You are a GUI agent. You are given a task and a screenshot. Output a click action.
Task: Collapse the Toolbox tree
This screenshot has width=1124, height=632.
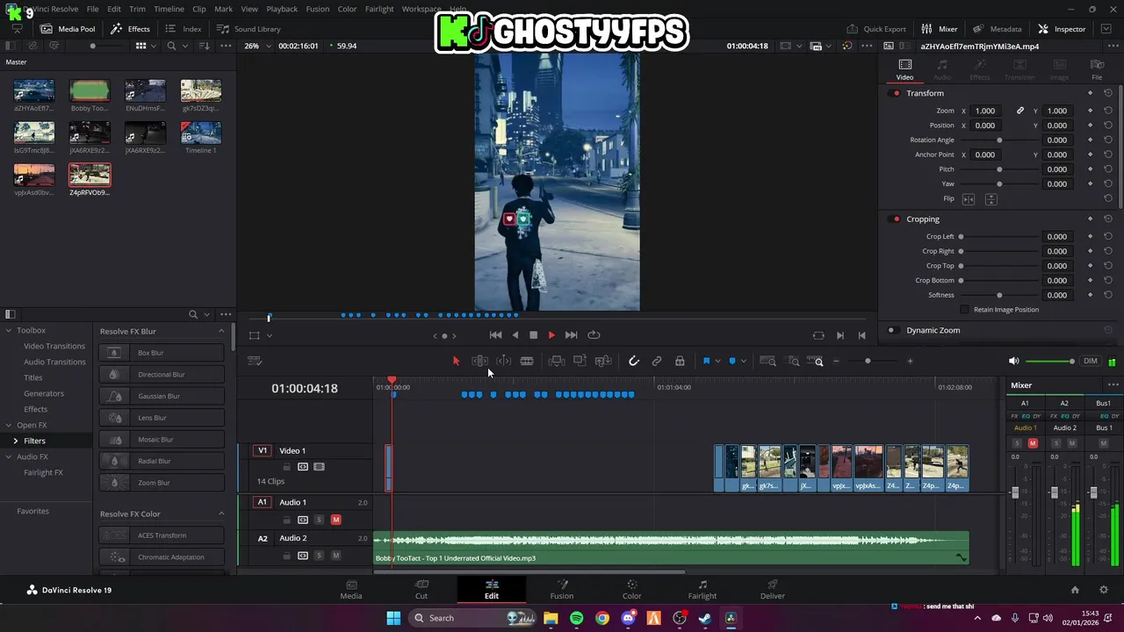8,330
